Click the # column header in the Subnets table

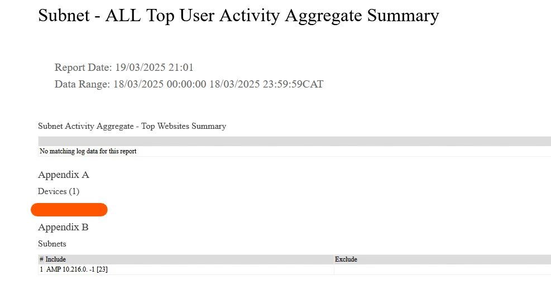coord(41,259)
